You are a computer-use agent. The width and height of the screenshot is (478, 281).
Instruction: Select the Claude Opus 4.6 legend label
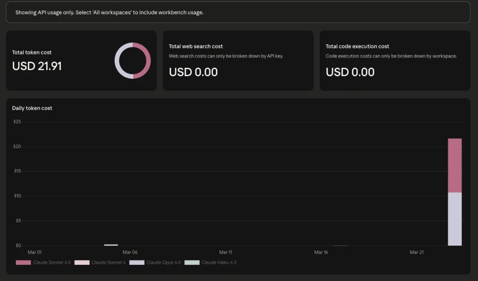(163, 262)
